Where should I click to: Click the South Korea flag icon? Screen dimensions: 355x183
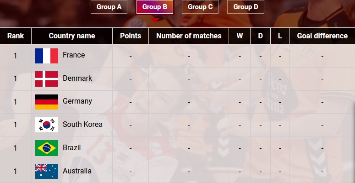(x=47, y=125)
